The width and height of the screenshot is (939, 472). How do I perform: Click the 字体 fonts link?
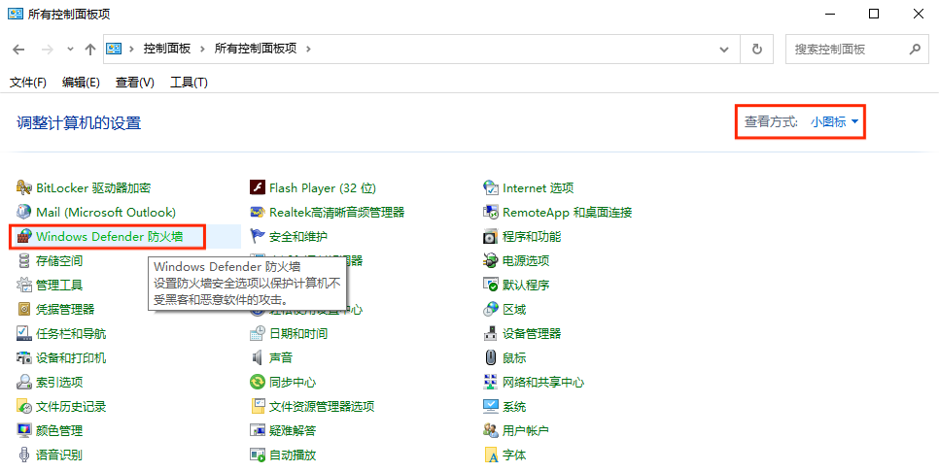pyautogui.click(x=514, y=455)
